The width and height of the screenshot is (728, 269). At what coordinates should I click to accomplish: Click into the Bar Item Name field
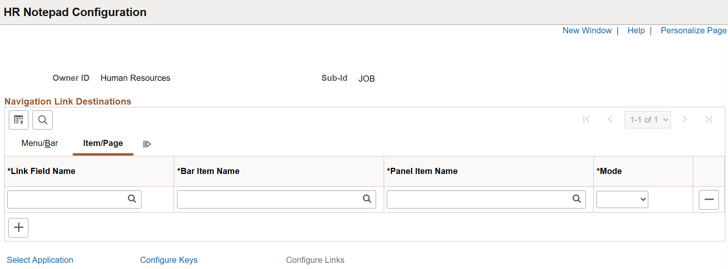(x=268, y=200)
